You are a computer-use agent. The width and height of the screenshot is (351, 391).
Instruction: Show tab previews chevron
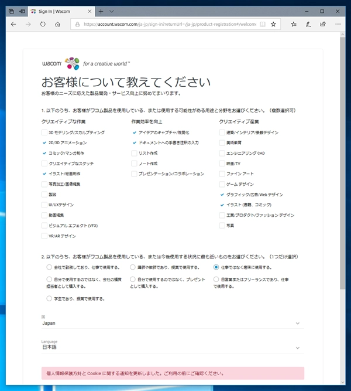(112, 11)
